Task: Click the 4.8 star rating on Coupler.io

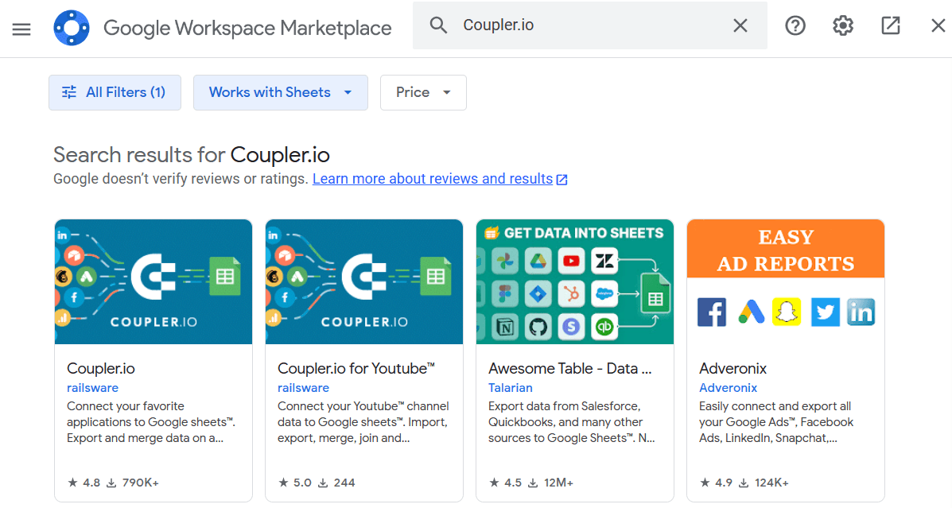Action: click(x=84, y=483)
